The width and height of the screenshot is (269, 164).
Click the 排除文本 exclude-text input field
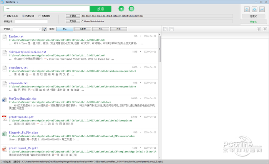(x=31, y=21)
